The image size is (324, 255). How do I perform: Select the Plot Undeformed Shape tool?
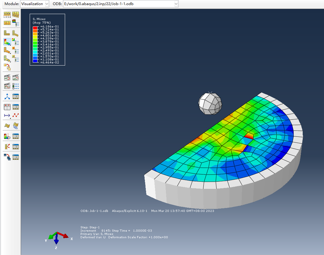pos(7,33)
